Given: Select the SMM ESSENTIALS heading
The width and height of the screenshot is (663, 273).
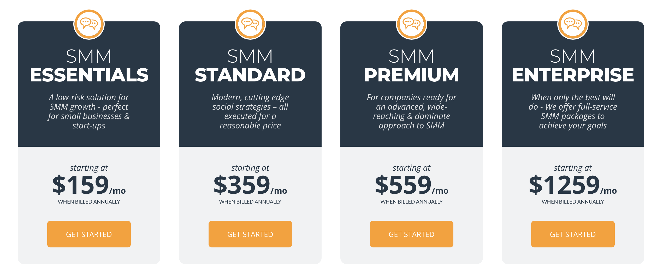Looking at the screenshot, I should pyautogui.click(x=89, y=66).
